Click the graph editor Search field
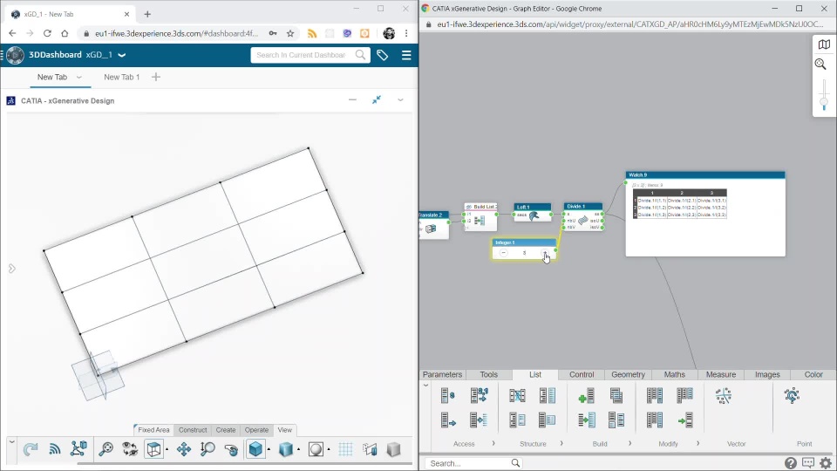 [473, 463]
